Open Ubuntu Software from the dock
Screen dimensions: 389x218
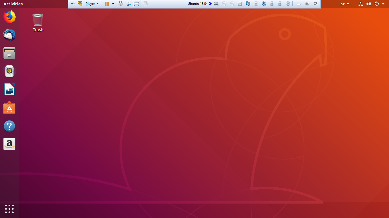(x=9, y=108)
